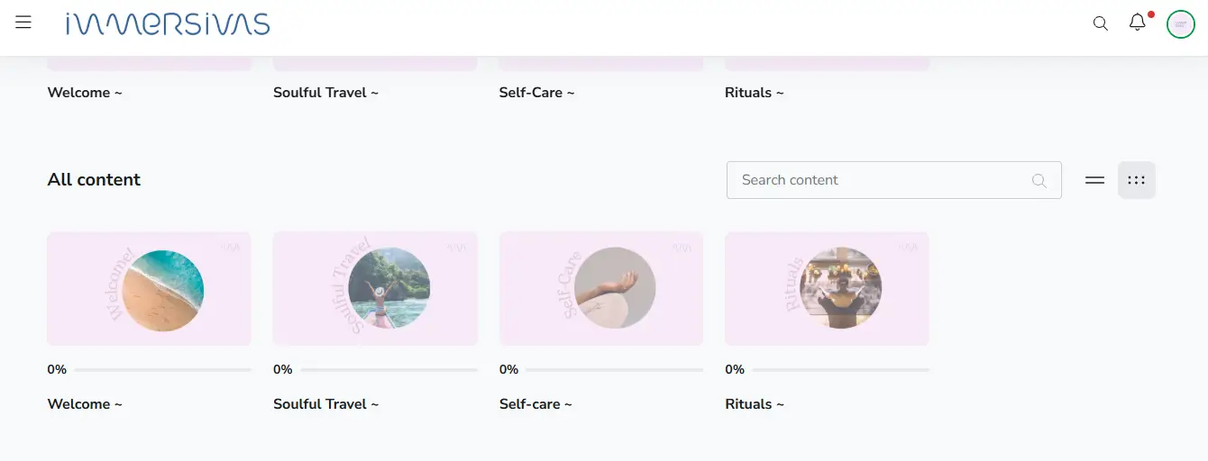The image size is (1208, 461).
Task: Click the Rituals ~ title in All content
Action: pos(755,404)
